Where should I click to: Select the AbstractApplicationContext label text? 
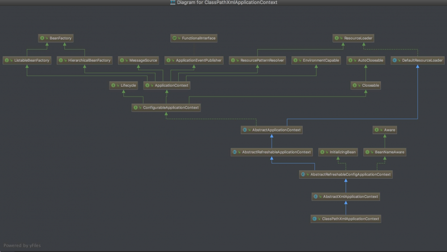[x=277, y=130]
